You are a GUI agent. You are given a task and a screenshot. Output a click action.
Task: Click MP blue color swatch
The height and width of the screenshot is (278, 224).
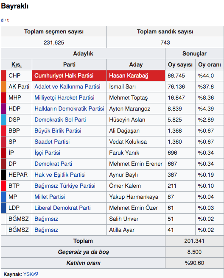pyautogui.click(x=3, y=197)
